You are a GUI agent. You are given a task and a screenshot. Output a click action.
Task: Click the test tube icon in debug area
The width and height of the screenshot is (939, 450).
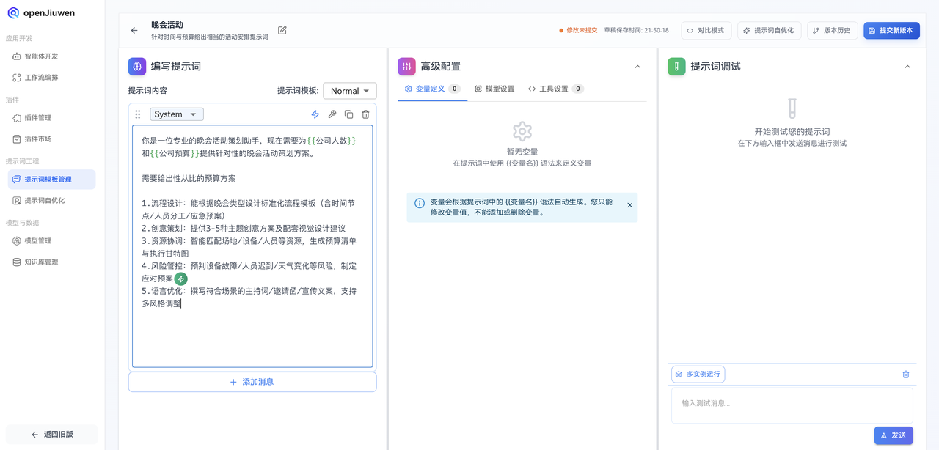click(x=792, y=108)
